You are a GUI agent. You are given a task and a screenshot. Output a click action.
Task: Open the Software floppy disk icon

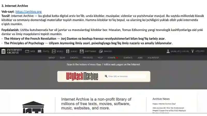[x=82, y=51]
